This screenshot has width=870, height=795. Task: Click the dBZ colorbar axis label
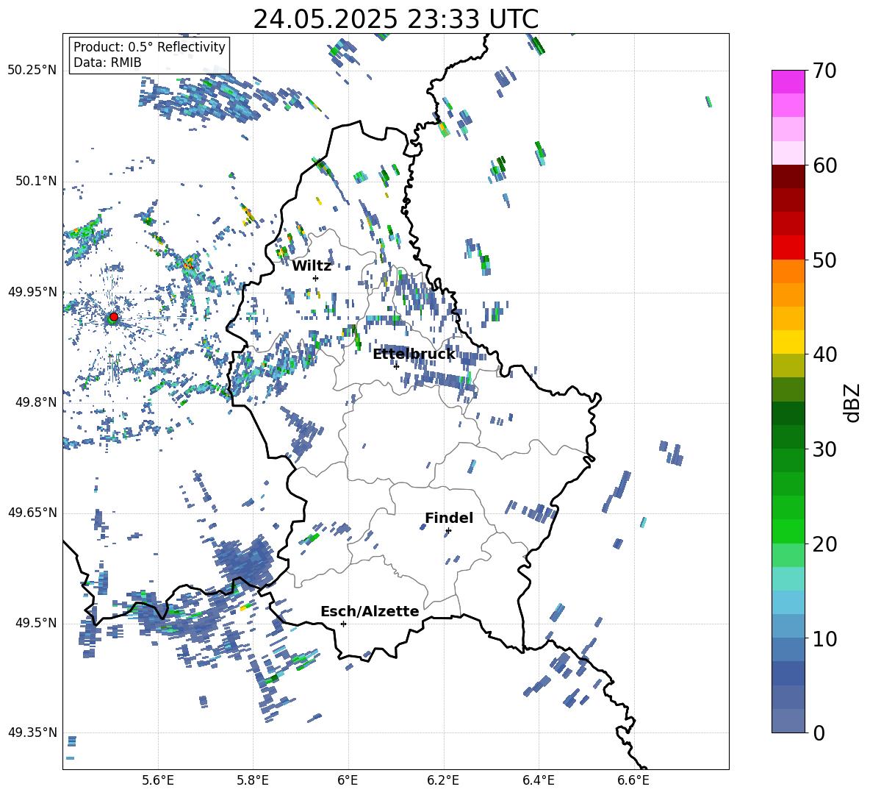tap(852, 402)
